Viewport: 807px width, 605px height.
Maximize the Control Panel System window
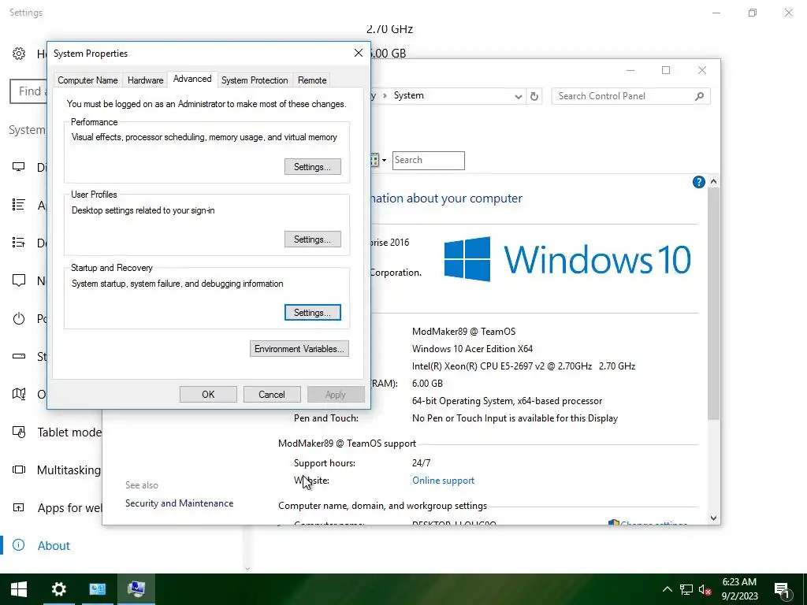pyautogui.click(x=666, y=70)
